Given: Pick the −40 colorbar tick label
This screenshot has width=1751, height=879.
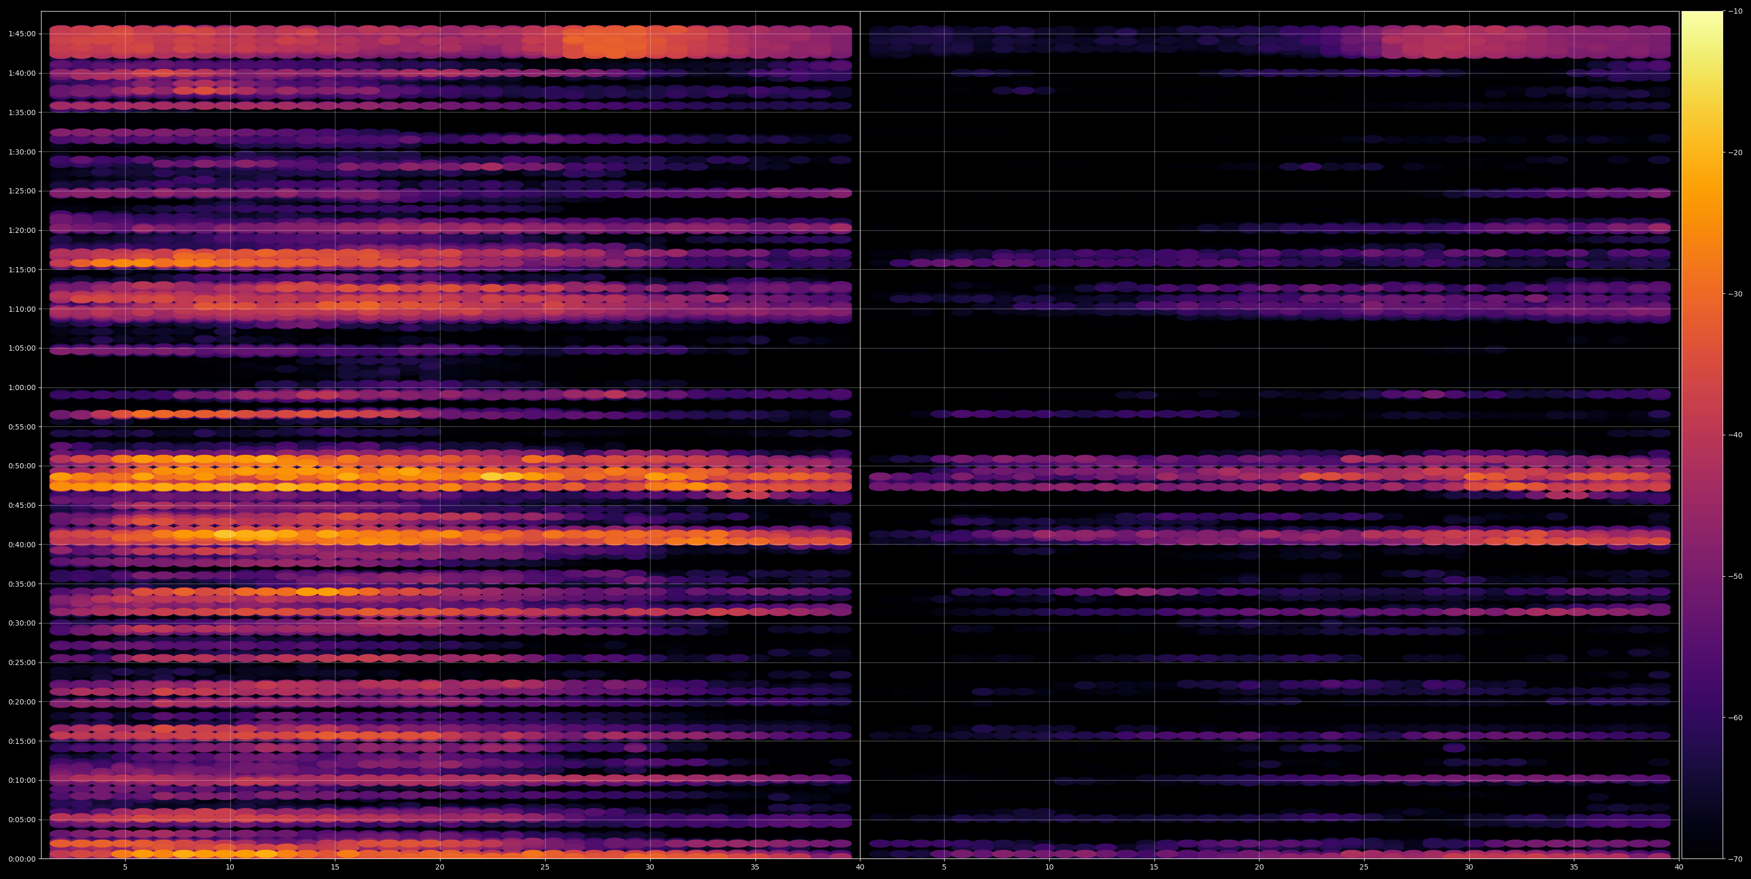Looking at the screenshot, I should tap(1735, 435).
